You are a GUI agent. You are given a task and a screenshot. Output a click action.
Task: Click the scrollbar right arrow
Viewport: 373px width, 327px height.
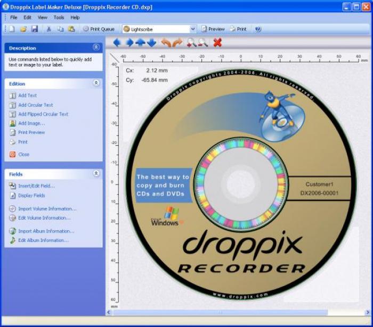point(368,313)
